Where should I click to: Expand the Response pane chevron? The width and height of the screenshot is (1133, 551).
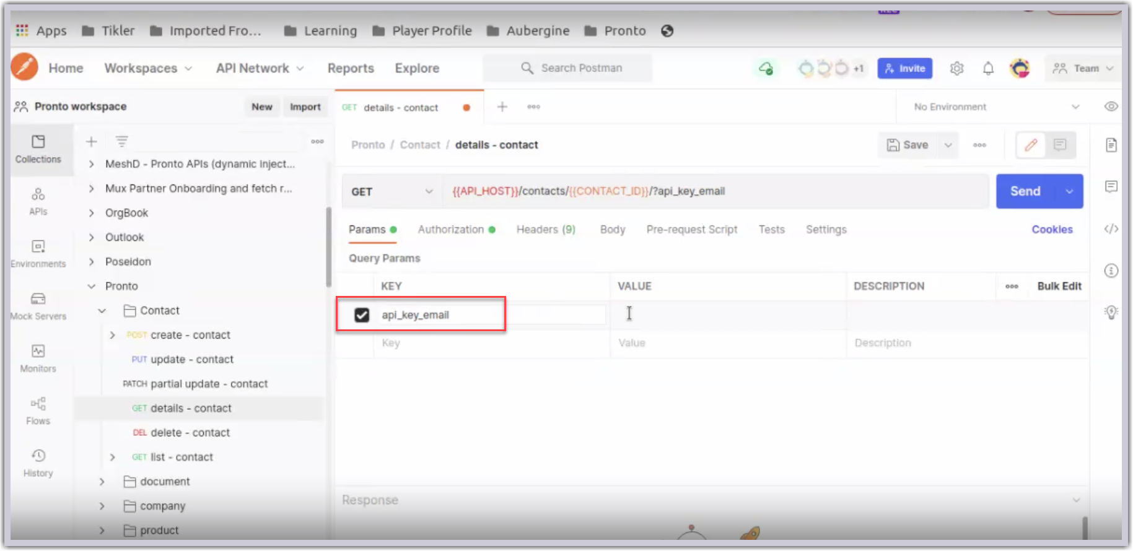(1076, 500)
